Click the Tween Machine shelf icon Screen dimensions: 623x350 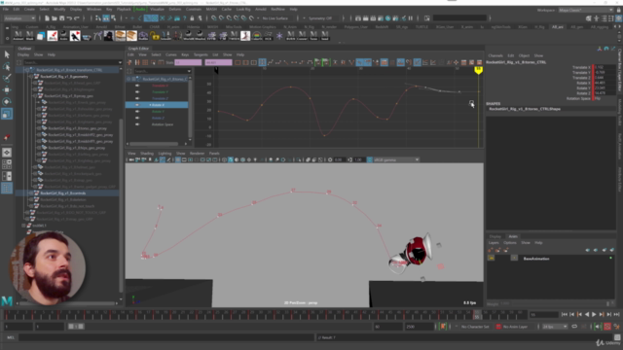234,36
